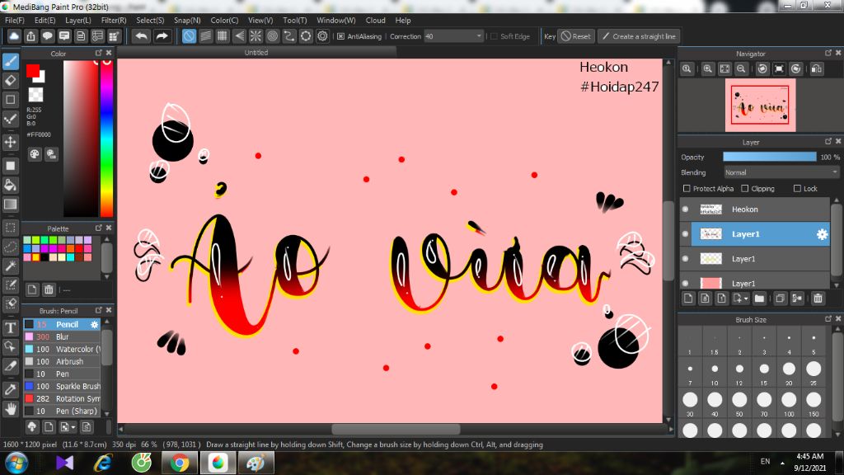
Task: Select the Hand pan tool
Action: click(x=11, y=407)
